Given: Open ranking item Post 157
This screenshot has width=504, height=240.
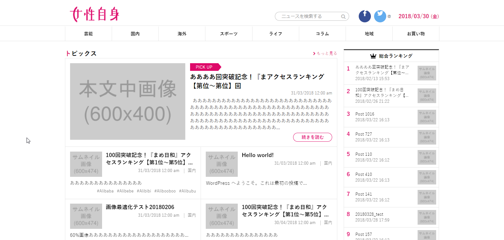Looking at the screenshot, I should [x=364, y=234].
